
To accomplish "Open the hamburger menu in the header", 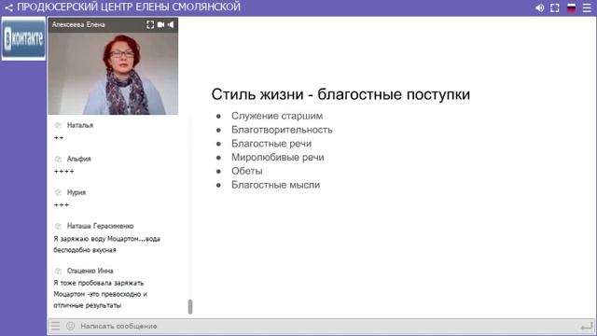I will click(x=587, y=7).
